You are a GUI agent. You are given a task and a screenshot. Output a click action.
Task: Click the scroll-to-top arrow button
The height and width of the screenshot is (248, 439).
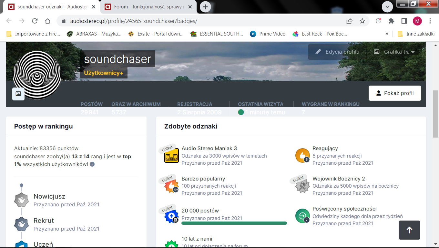[x=409, y=230]
